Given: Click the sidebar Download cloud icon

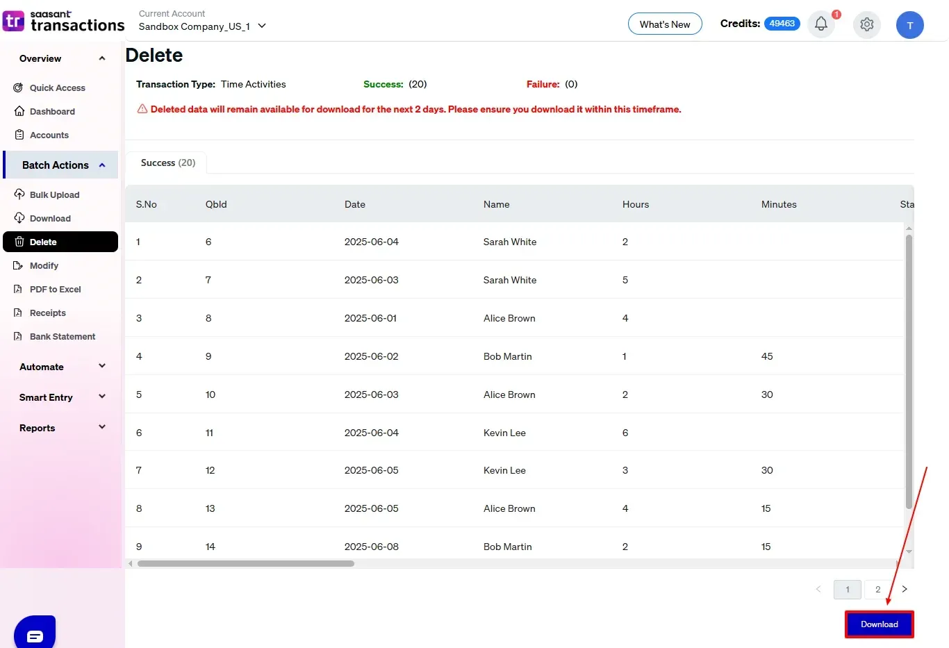Looking at the screenshot, I should [x=19, y=218].
